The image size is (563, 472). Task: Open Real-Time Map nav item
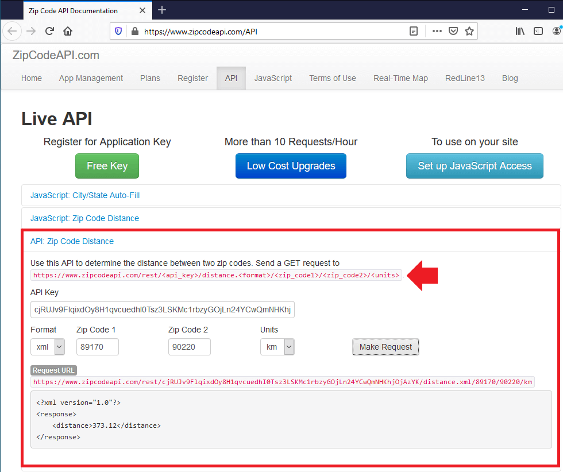point(401,78)
